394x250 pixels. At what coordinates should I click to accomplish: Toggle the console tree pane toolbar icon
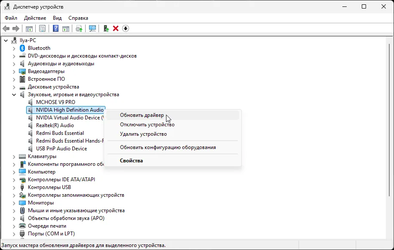tap(29, 28)
